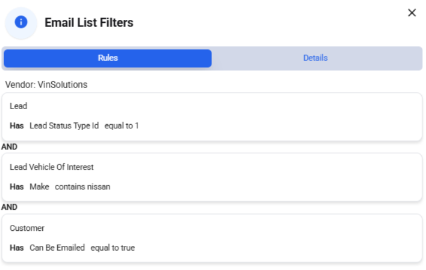Screen dimensions: 426x270
Task: Click the 'contains nissan' condition
Action: pyautogui.click(x=83, y=187)
